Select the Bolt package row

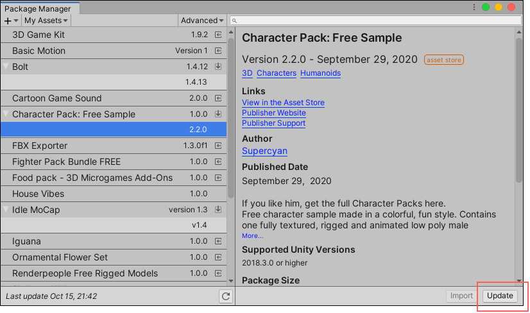coord(114,67)
